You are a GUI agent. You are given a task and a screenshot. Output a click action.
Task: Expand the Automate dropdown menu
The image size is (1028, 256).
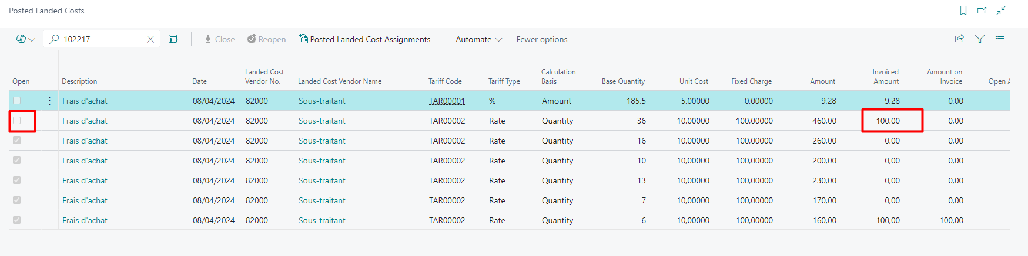tap(478, 39)
